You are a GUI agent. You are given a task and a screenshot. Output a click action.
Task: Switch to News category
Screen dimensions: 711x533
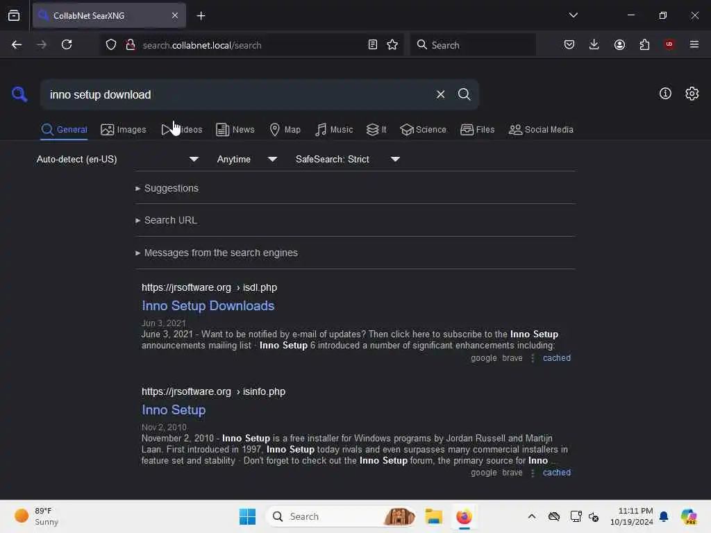[235, 130]
